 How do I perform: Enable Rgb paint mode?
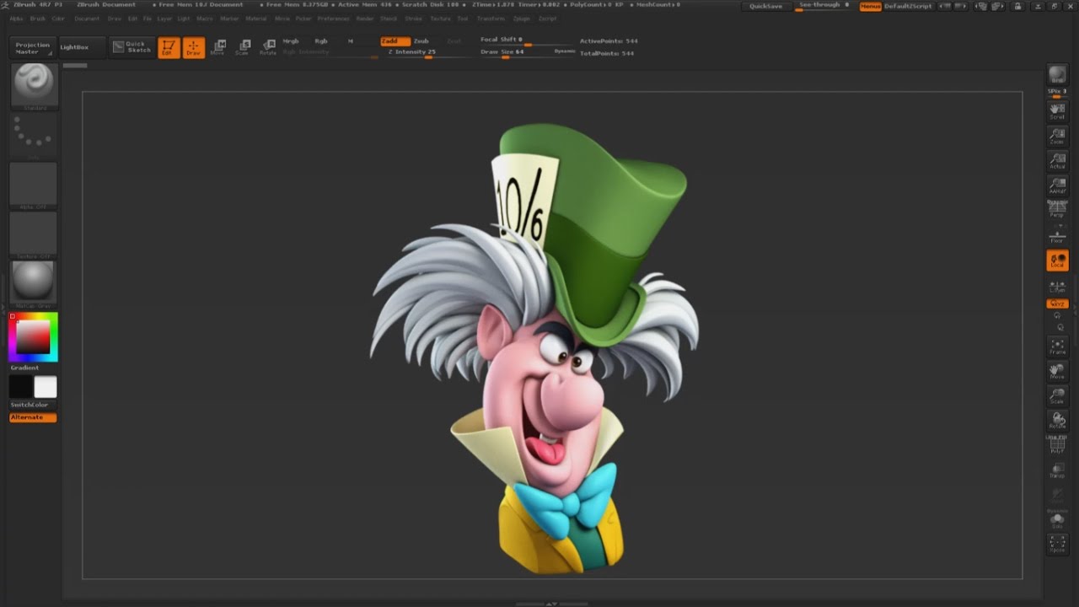click(321, 41)
